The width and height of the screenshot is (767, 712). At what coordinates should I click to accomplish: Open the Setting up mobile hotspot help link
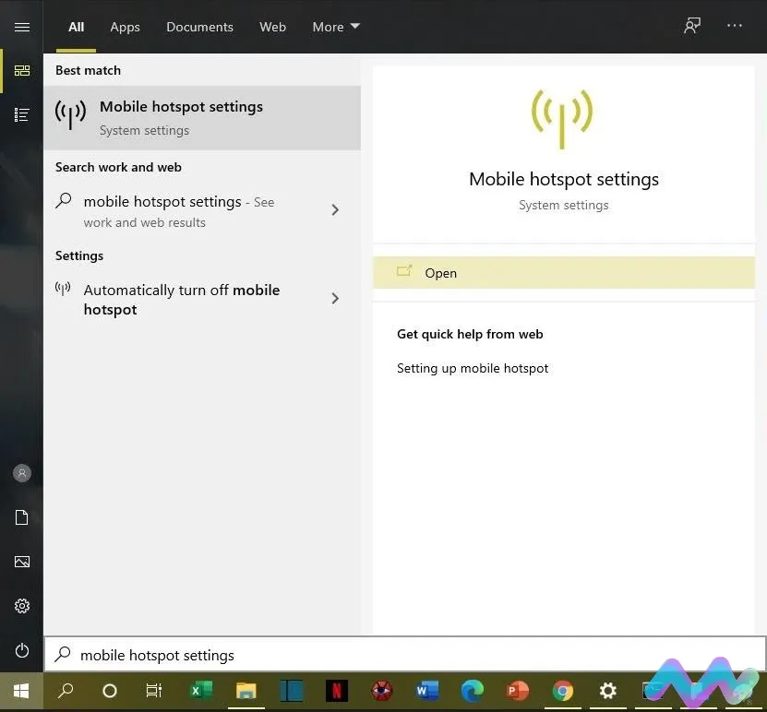coord(473,368)
